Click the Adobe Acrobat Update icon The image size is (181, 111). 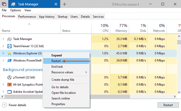(x=10, y=92)
